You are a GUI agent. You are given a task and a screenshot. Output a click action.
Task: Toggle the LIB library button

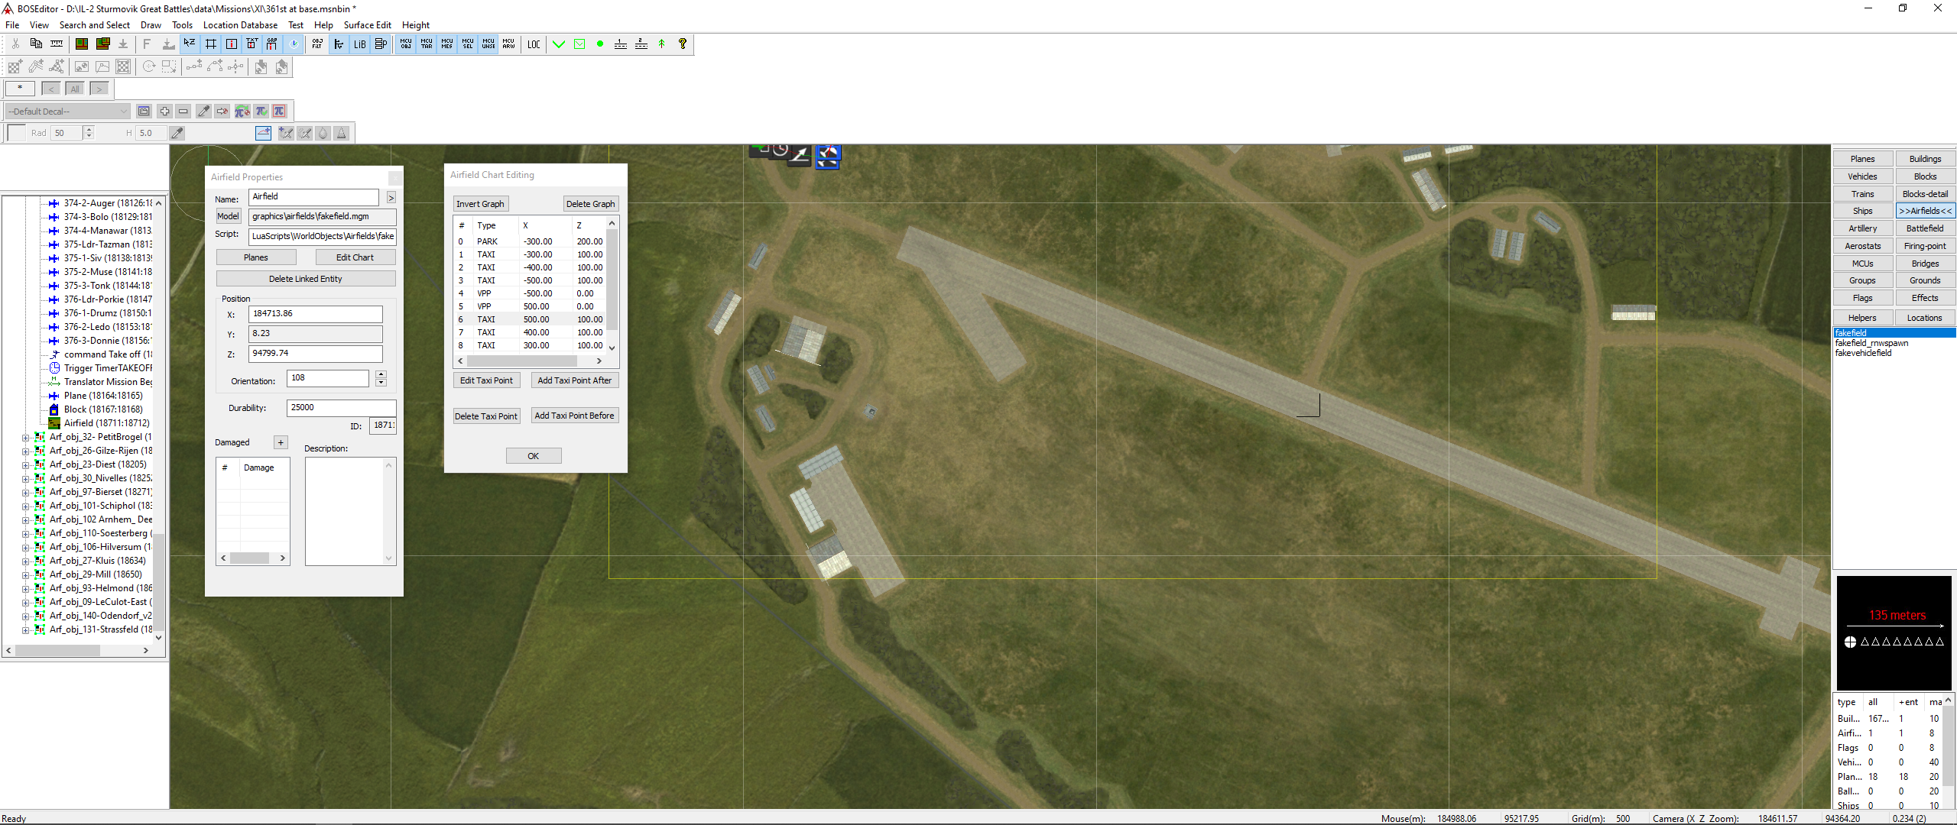click(x=359, y=44)
